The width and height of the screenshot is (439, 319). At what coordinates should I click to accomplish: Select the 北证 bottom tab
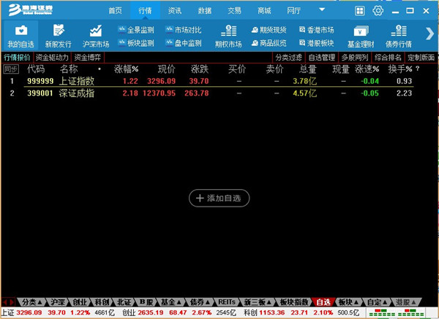click(124, 302)
